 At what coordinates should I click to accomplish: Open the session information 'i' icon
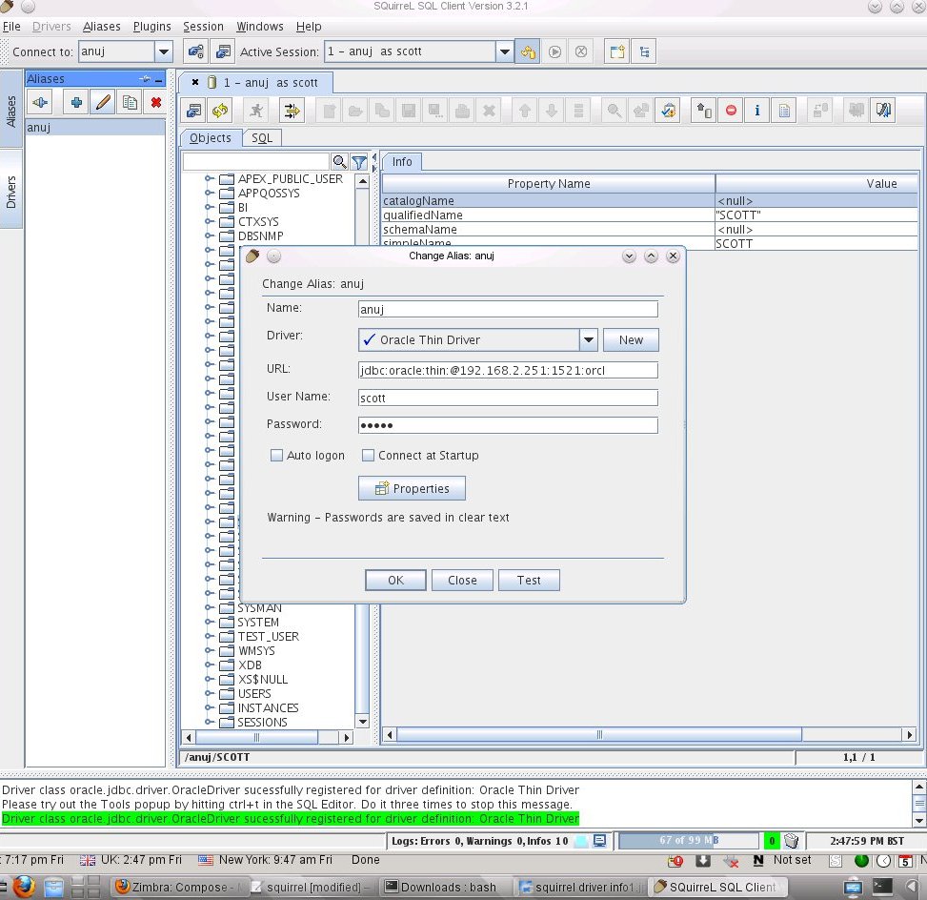tap(756, 111)
